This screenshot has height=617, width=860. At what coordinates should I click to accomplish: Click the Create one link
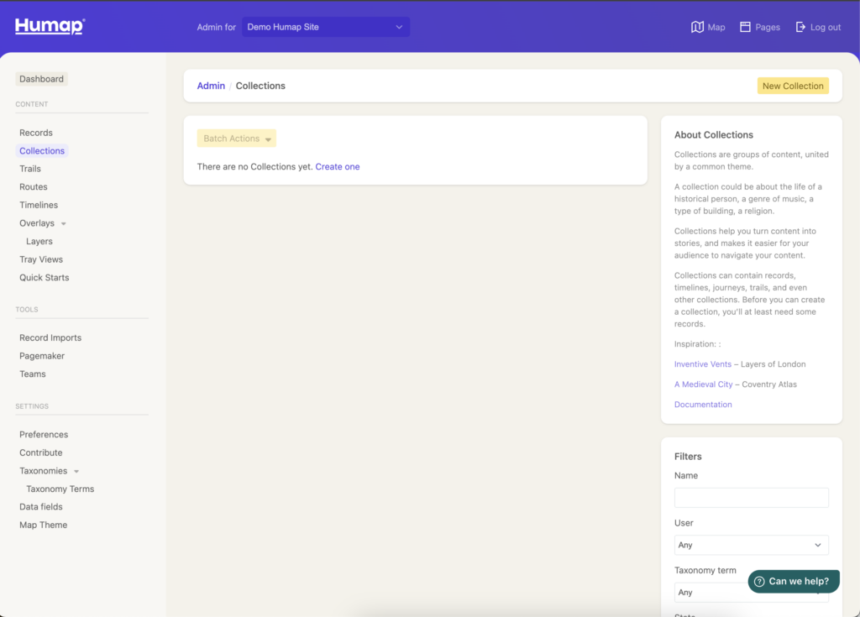[338, 167]
